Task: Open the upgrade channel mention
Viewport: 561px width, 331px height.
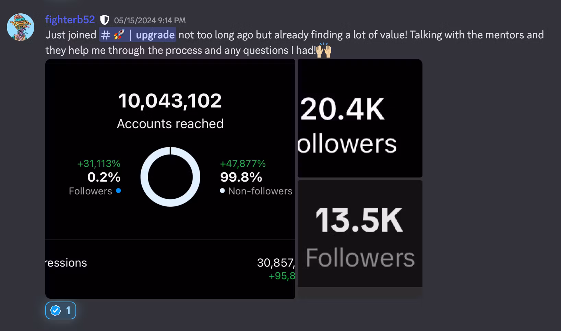Action: (x=155, y=35)
